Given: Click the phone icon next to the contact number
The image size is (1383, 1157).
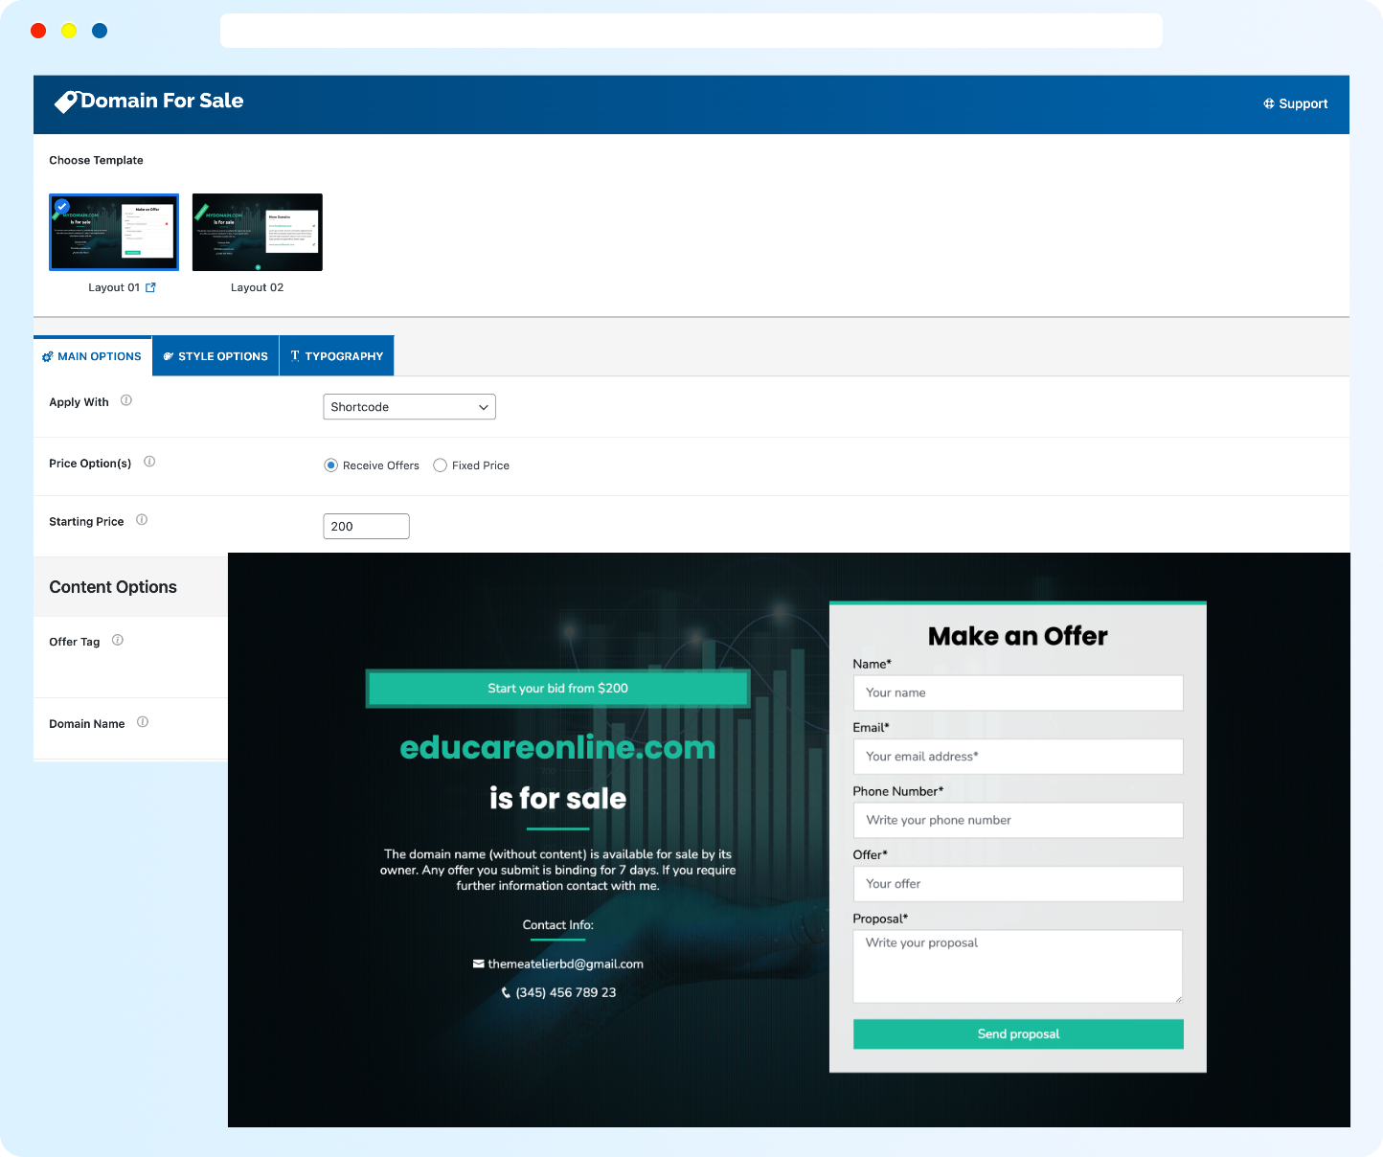Looking at the screenshot, I should [506, 993].
